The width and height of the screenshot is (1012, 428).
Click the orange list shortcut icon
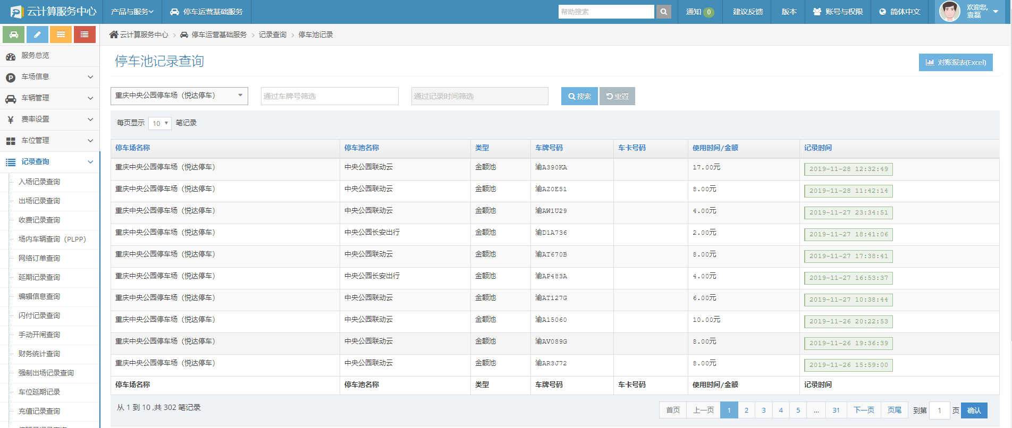tap(61, 35)
